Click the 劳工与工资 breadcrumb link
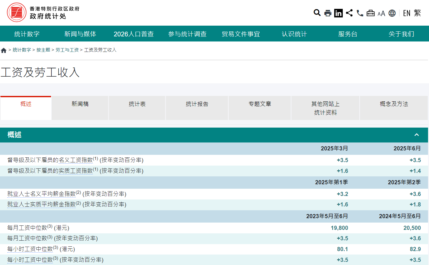This screenshot has width=429, height=265. [67, 50]
